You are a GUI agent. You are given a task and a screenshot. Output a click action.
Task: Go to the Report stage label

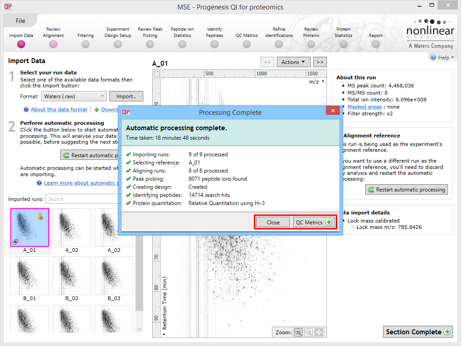(x=375, y=35)
